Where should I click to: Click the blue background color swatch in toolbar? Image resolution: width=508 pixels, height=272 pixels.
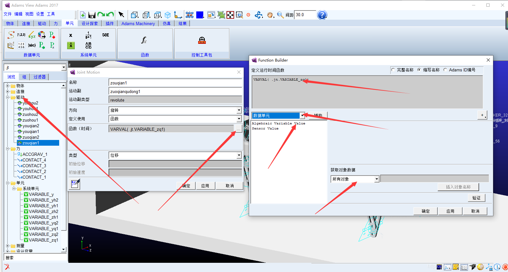pyautogui.click(x=200, y=15)
